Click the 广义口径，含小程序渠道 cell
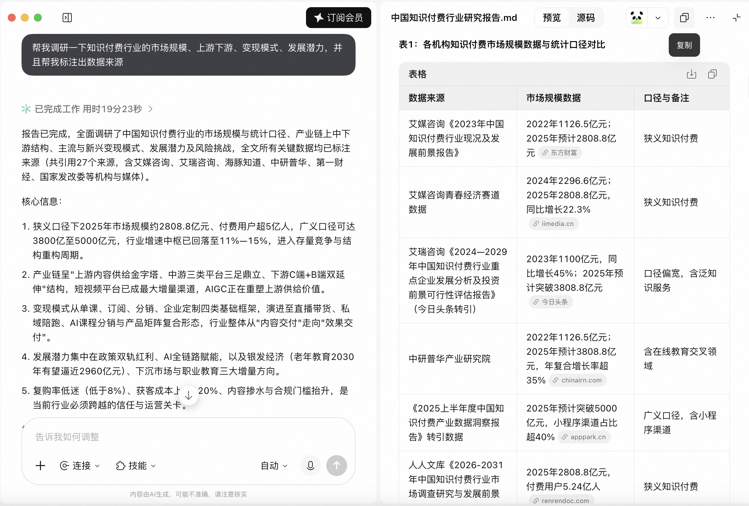The width and height of the screenshot is (749, 506). pyautogui.click(x=682, y=423)
